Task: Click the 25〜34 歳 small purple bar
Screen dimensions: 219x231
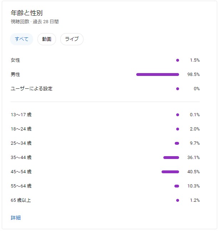Action: click(x=177, y=143)
